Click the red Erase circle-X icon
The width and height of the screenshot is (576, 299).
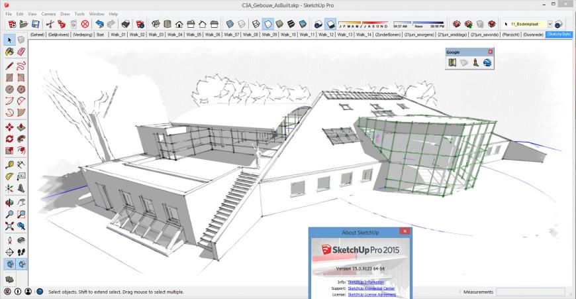[85, 25]
